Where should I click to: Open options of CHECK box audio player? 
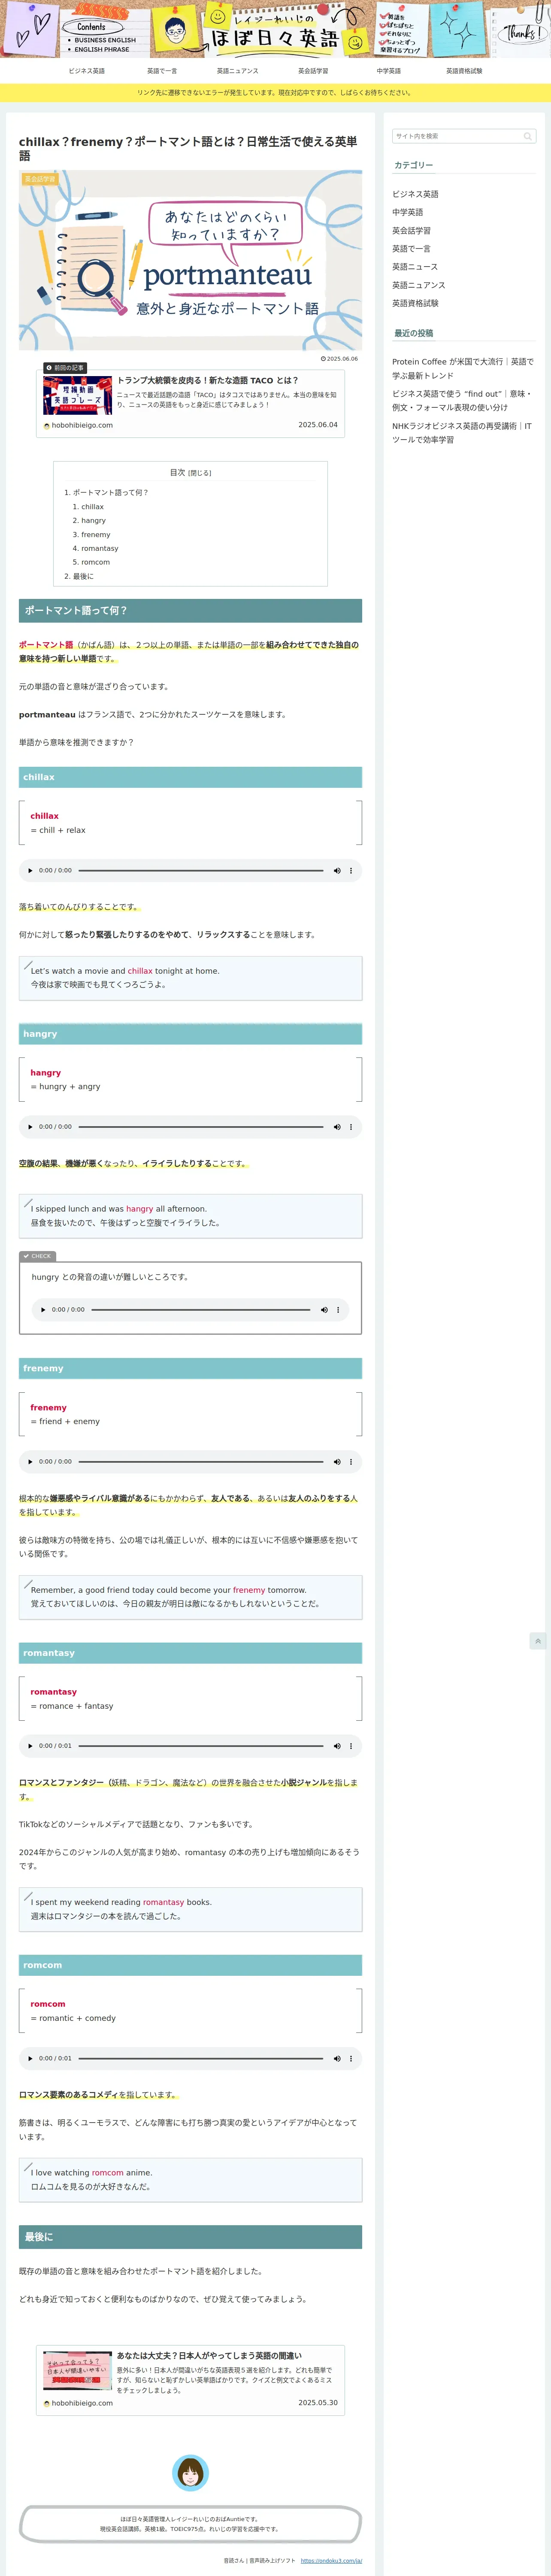338,1309
